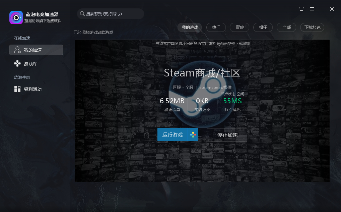The width and height of the screenshot is (341, 212).
Task: Click the Steam商城/社区 title
Action: (202, 73)
